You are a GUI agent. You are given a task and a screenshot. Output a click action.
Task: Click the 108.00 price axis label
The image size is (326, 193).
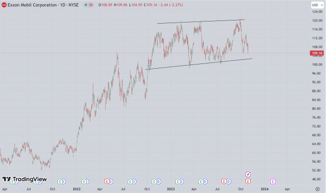coord(317,47)
